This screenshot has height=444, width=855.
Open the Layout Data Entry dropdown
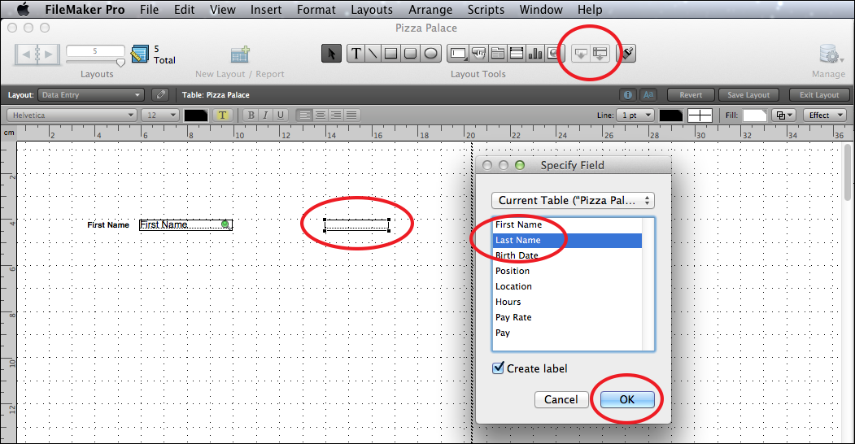coord(90,95)
